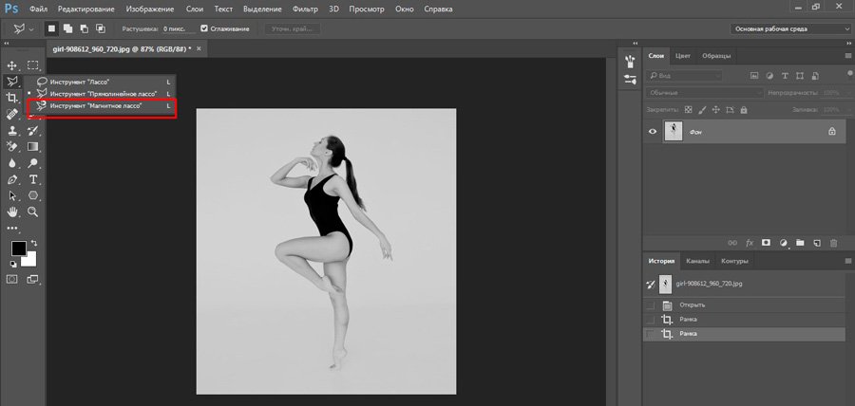Hide the Фон layer with eye icon
Image resolution: width=855 pixels, height=406 pixels.
652,133
